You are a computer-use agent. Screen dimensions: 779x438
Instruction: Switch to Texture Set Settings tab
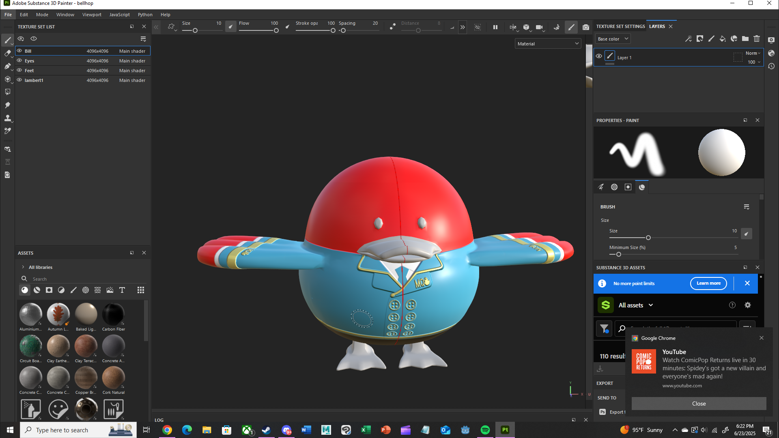[620, 26]
